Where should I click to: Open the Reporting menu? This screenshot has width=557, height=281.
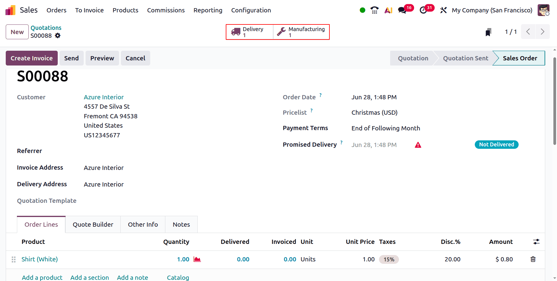208,10
